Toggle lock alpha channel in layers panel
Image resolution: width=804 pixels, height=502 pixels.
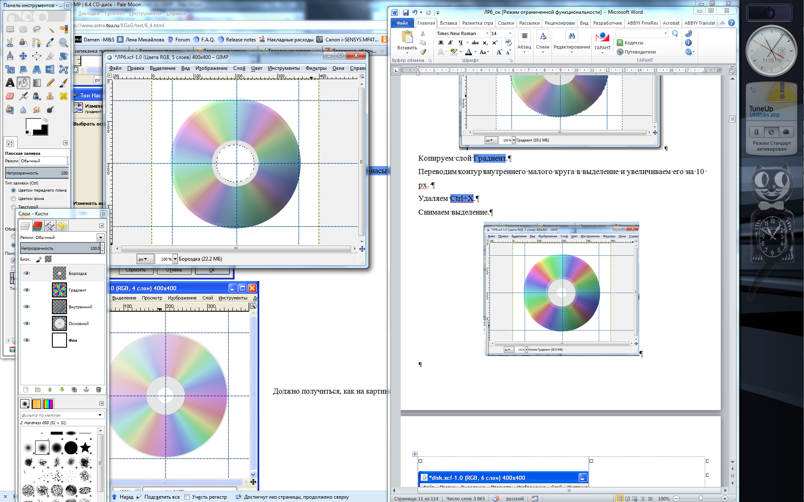click(48, 259)
